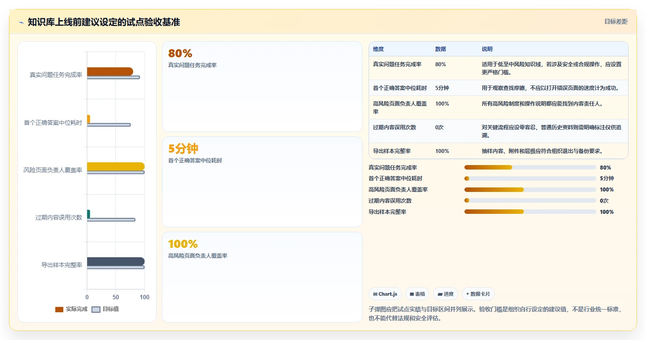Viewport: 646px width, 340px height.
Task: Click the grey target bar for 过期内容误用次数
Action: [x=111, y=220]
